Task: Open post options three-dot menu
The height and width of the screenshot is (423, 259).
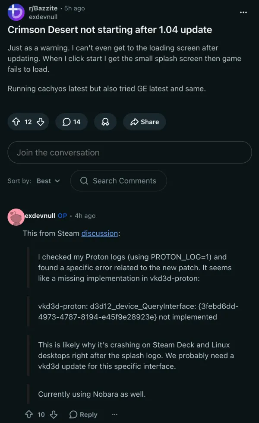Action: [243, 12]
